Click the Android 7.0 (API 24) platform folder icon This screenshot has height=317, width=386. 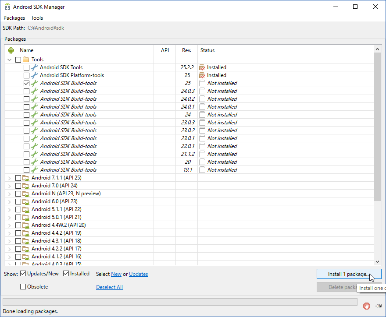pos(26,186)
